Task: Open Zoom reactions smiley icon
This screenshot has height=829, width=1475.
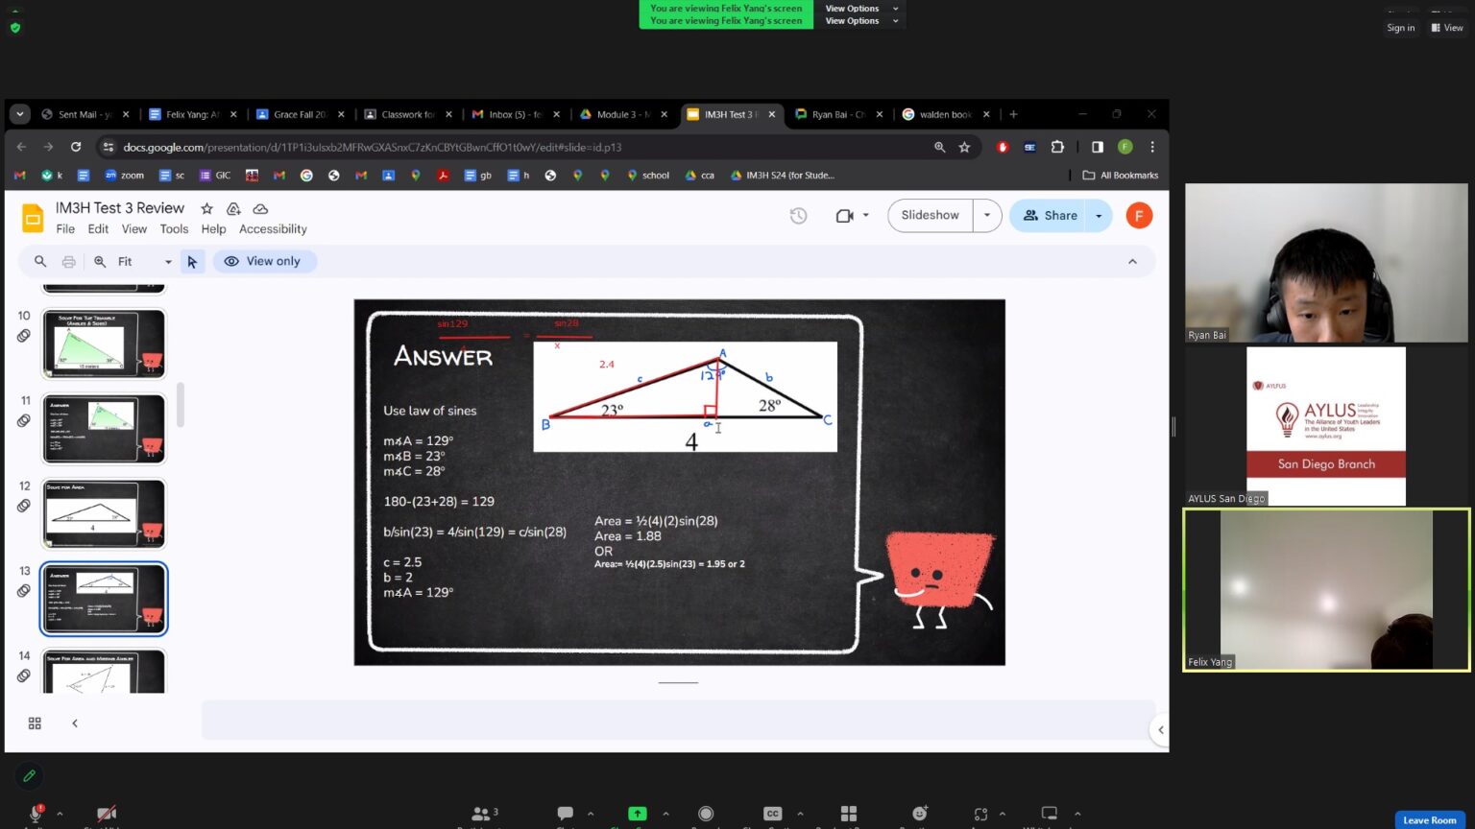Action: pos(920,814)
